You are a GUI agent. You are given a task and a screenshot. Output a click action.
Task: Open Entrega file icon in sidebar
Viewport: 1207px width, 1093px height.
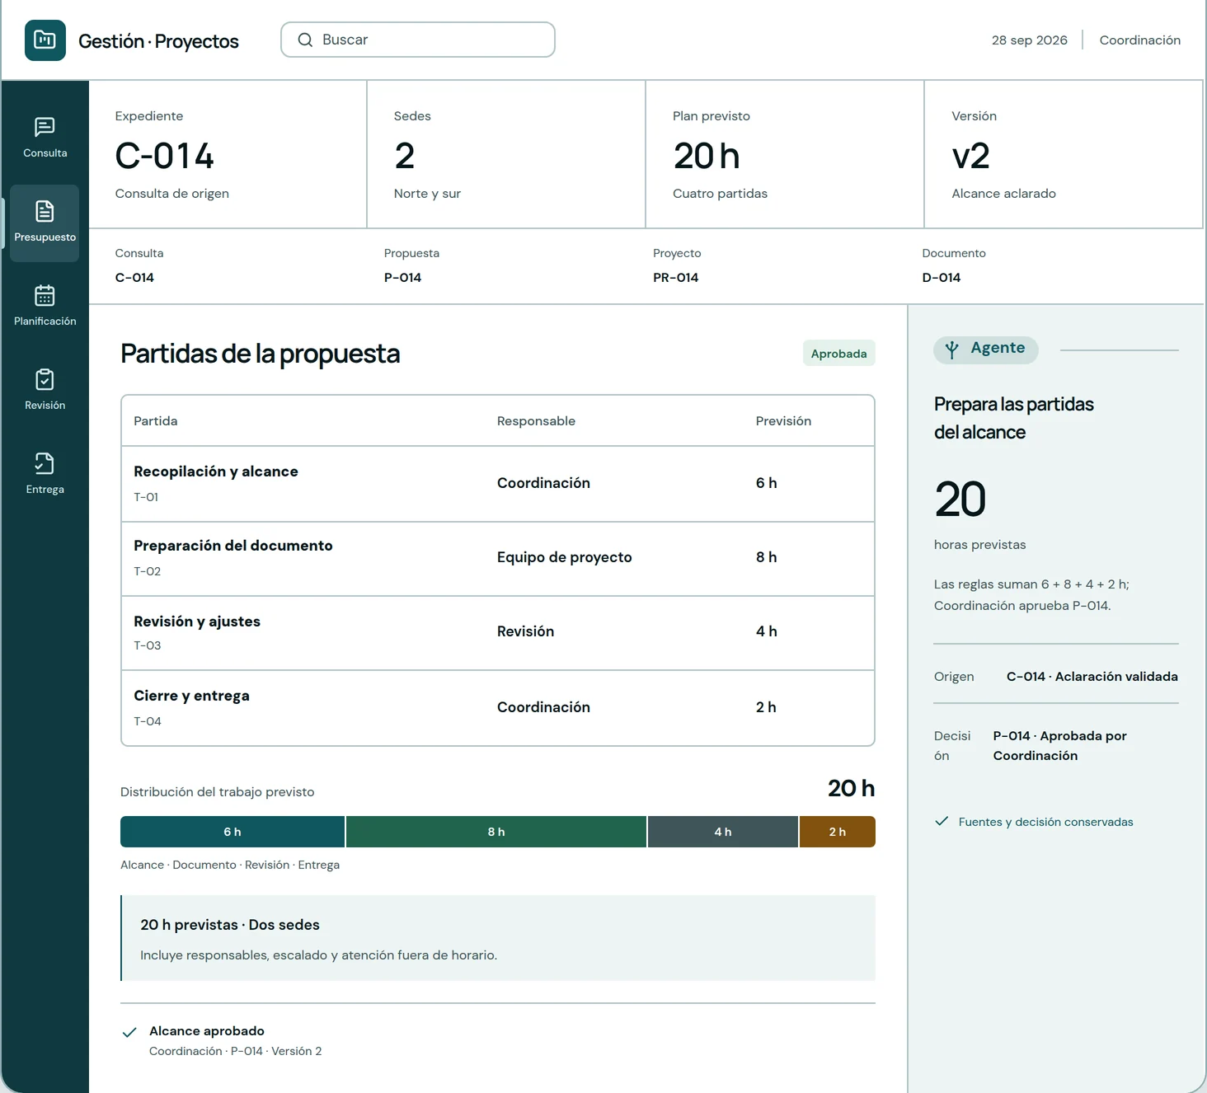(x=45, y=463)
